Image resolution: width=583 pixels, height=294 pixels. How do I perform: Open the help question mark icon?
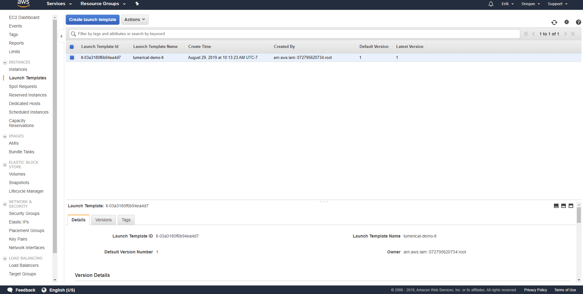point(578,22)
